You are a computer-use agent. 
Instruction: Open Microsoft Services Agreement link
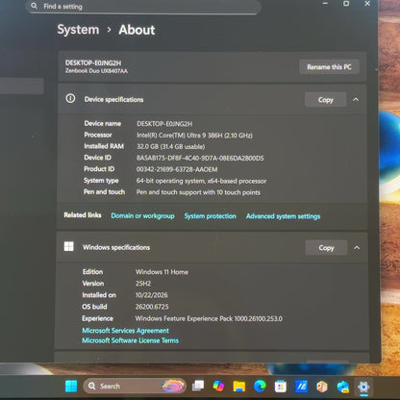(x=125, y=331)
